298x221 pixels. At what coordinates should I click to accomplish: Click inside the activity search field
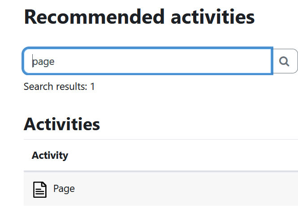click(147, 61)
